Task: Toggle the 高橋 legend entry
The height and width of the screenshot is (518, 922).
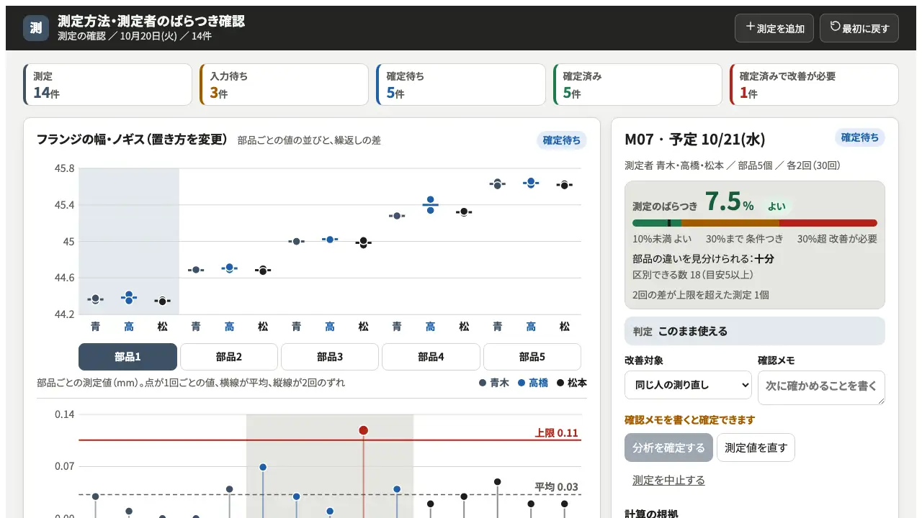Action: 533,383
